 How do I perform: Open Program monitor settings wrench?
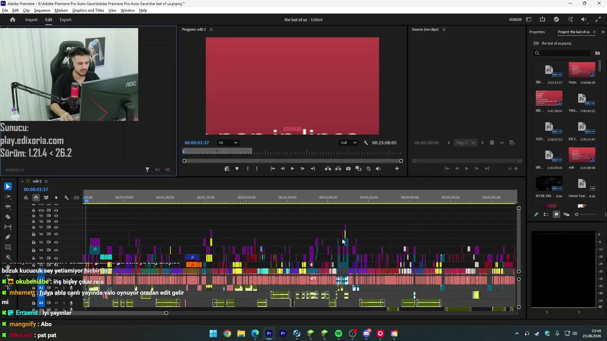(x=366, y=143)
